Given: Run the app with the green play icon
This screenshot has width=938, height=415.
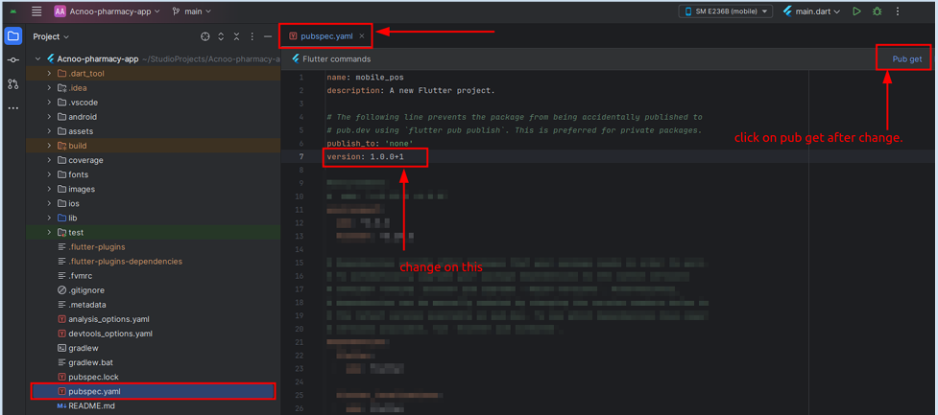Looking at the screenshot, I should click(x=856, y=12).
